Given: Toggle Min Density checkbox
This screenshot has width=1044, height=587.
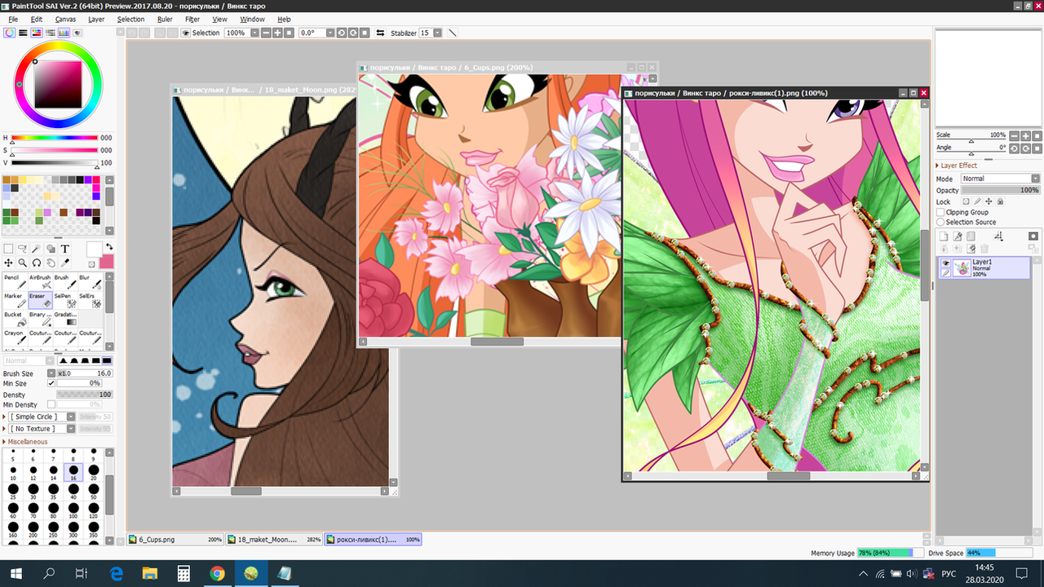Looking at the screenshot, I should pos(51,404).
